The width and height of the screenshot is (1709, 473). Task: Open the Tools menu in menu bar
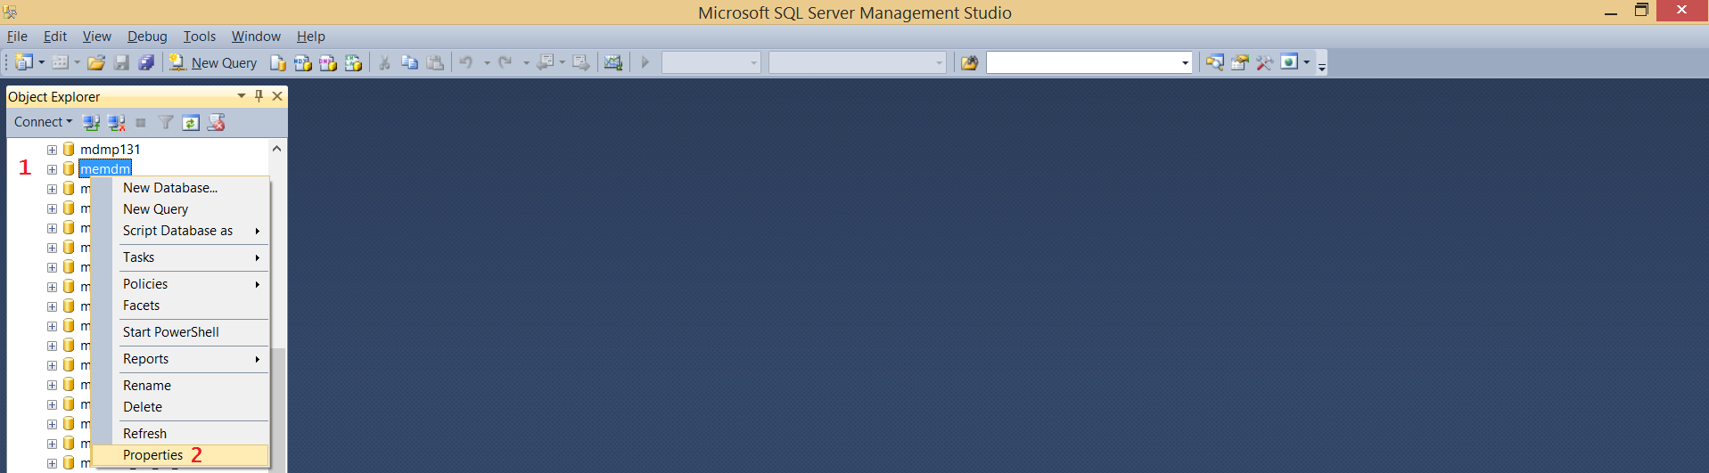point(200,37)
